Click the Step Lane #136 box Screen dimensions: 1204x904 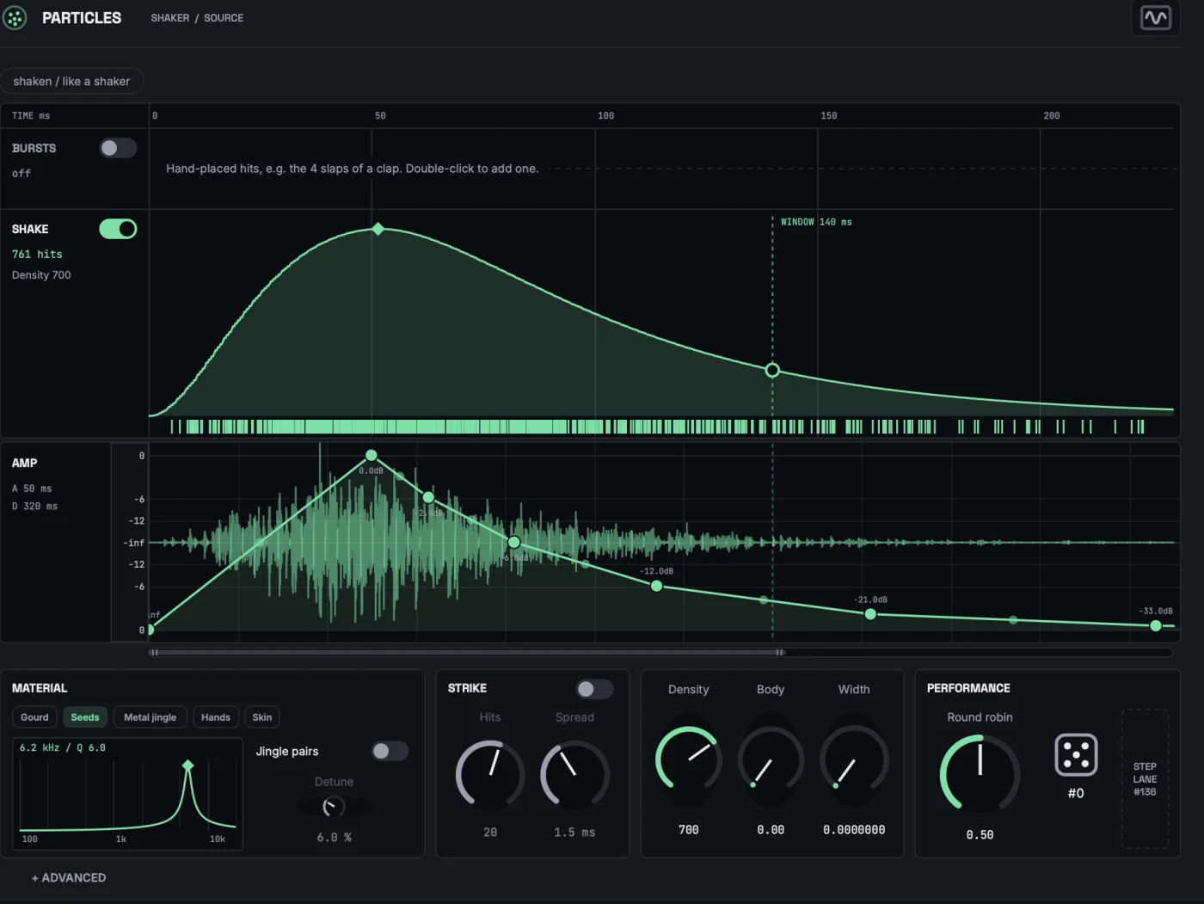(x=1145, y=778)
